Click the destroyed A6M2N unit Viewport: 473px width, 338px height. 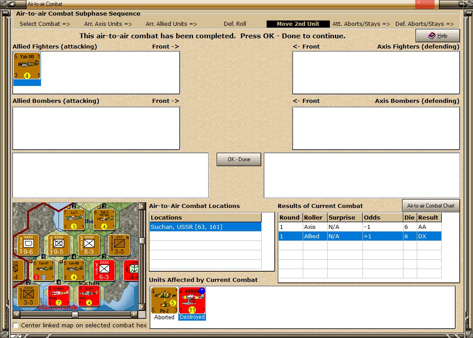point(192,301)
